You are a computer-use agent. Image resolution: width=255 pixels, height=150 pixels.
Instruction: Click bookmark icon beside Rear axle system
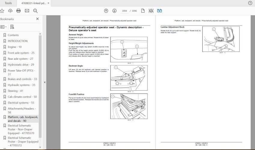point(5,59)
